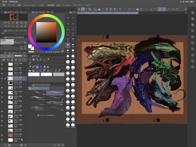Delete layer using trash icon in layer panel
196x147 pixels.
point(25,145)
